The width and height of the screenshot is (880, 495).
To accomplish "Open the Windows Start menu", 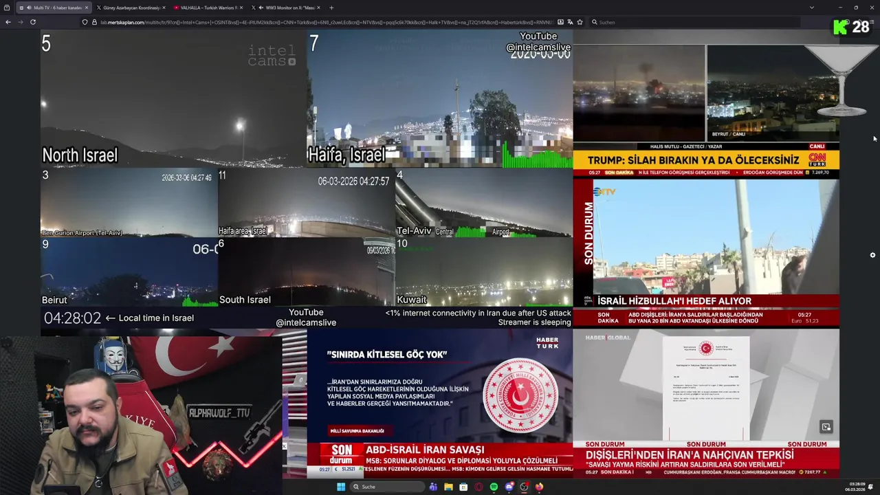I will (340, 487).
